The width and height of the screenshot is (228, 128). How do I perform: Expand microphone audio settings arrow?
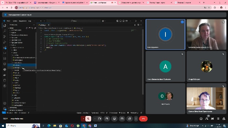[83, 119]
